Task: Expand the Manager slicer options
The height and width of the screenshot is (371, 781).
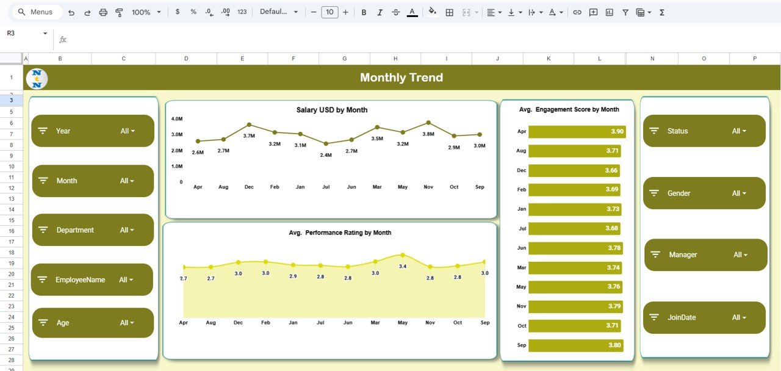Action: [x=739, y=254]
